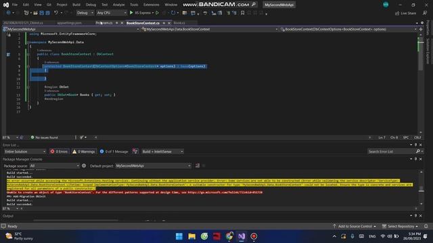Click Package Manager settings gear icon
Screen dimensions: 433x243
[84, 165]
